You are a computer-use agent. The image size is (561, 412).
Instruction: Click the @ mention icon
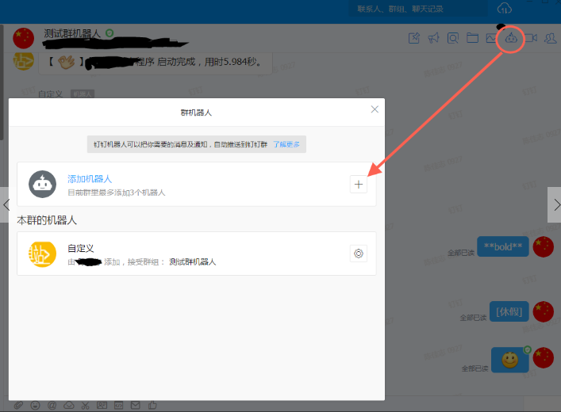(x=52, y=405)
